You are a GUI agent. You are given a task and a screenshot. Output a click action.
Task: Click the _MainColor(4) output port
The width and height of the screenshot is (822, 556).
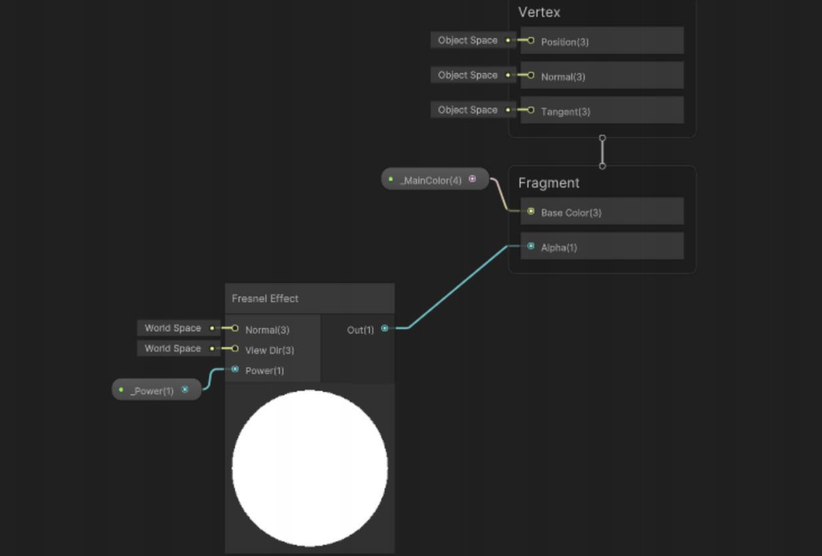(x=473, y=178)
